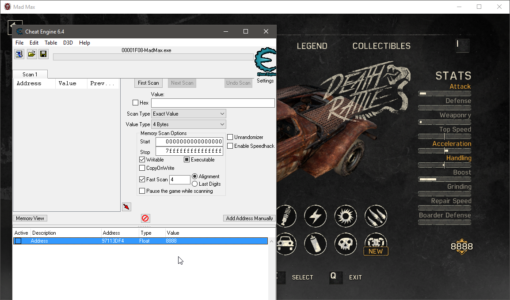
Task: Toggle the Executable checkbox
Action: [x=186, y=159]
